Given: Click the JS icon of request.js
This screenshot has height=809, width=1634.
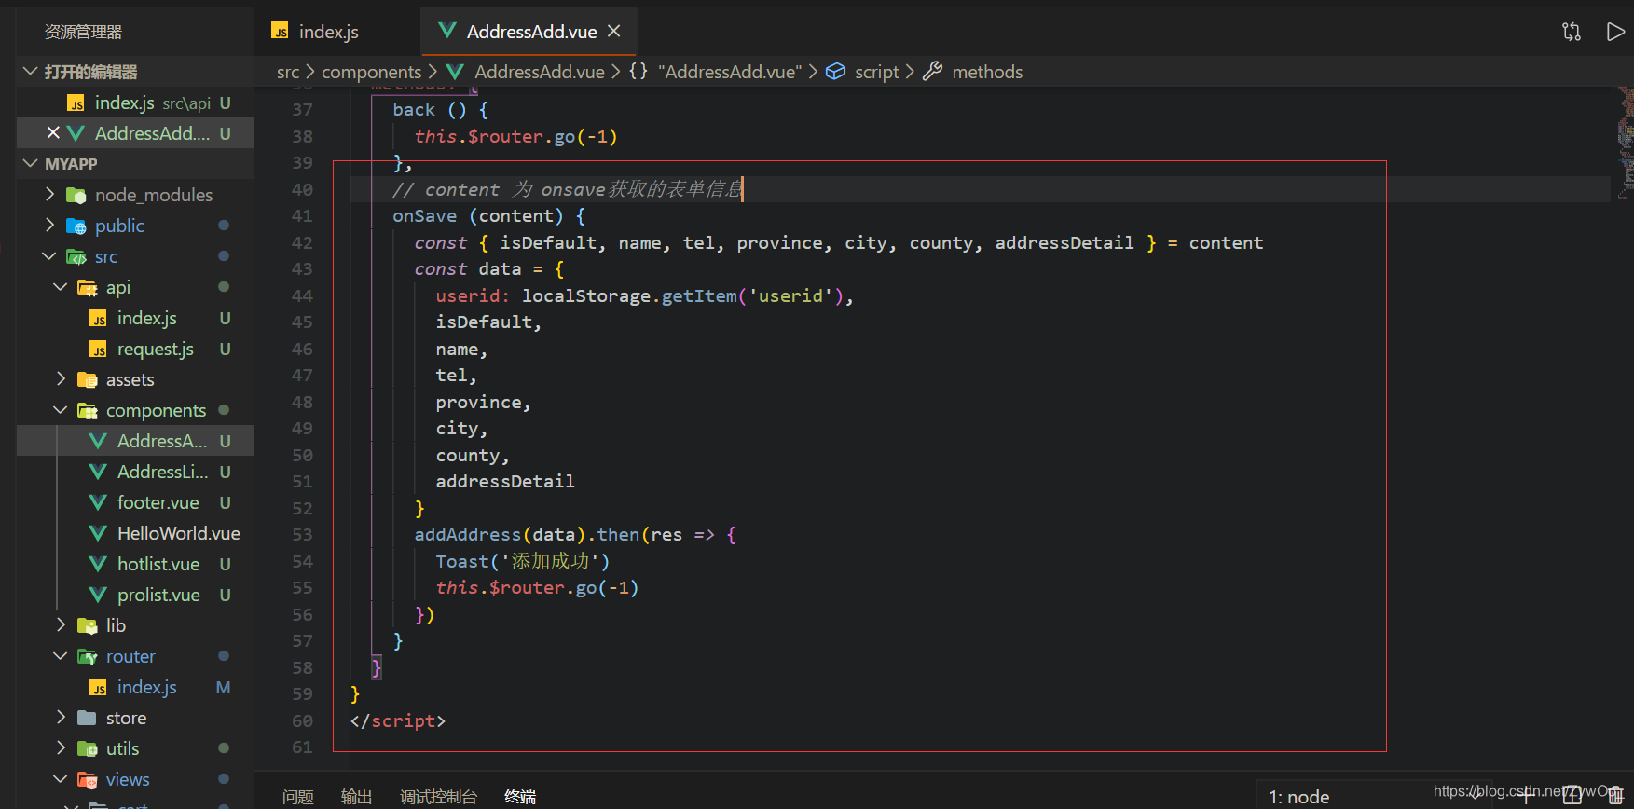Looking at the screenshot, I should click(x=98, y=349).
